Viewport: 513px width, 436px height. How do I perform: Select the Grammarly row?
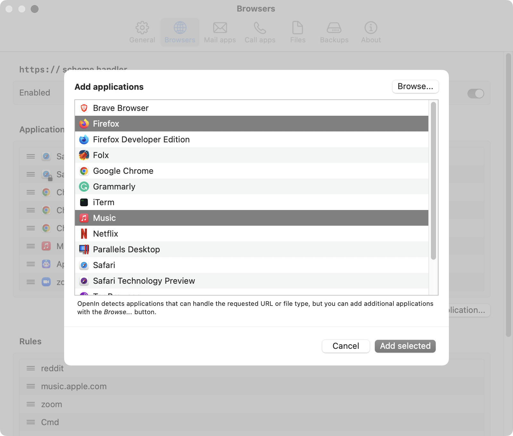[252, 187]
